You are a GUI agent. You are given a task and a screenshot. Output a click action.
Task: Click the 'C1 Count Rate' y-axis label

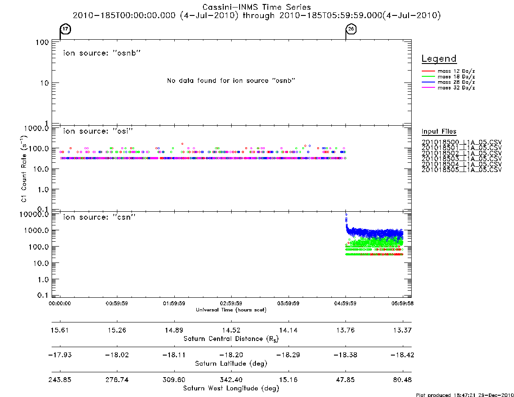click(23, 168)
